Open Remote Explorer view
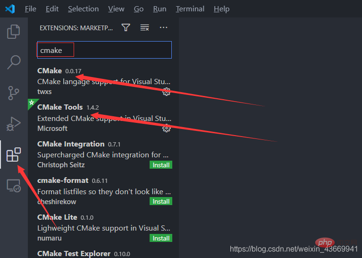The height and width of the screenshot is (258, 362). [x=14, y=186]
